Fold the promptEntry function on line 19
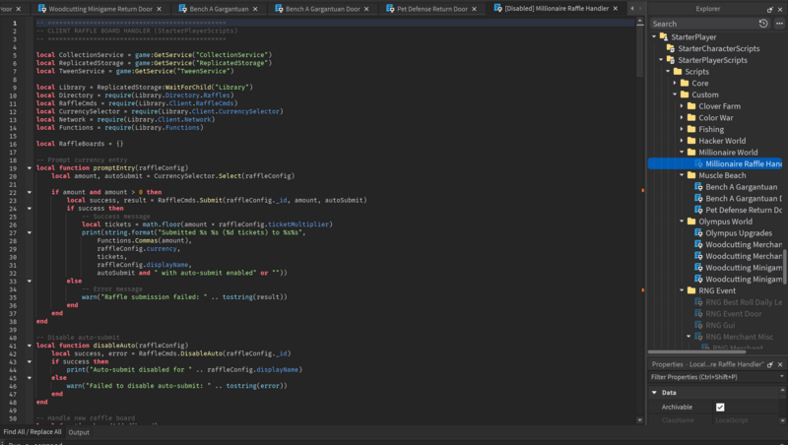Viewport: 788px width, 445px height. click(30, 168)
